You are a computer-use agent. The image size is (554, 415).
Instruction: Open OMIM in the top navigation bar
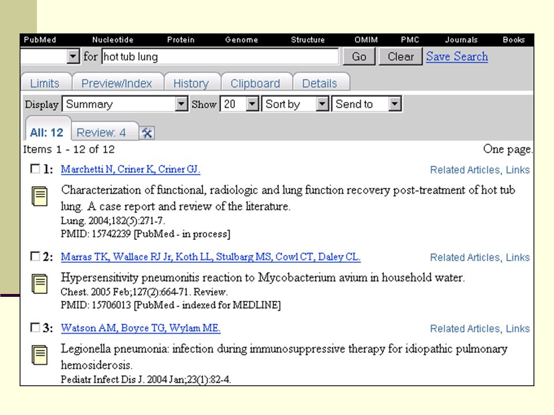[366, 40]
